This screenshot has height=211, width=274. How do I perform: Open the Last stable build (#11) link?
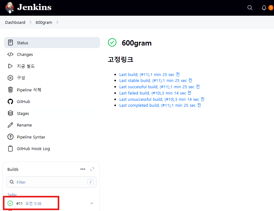click(x=156, y=80)
